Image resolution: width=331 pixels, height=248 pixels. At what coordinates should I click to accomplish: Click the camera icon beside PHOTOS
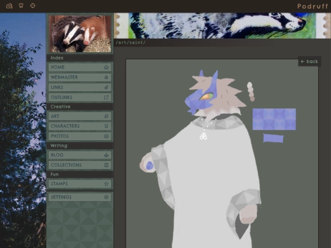click(106, 136)
